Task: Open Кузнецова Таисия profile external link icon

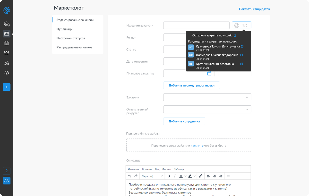Action: pos(242,47)
